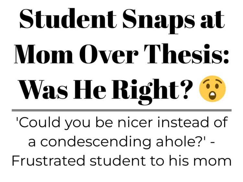Click the gray horizontal divider line
The width and height of the screenshot is (243, 182).
pyautogui.click(x=121, y=110)
